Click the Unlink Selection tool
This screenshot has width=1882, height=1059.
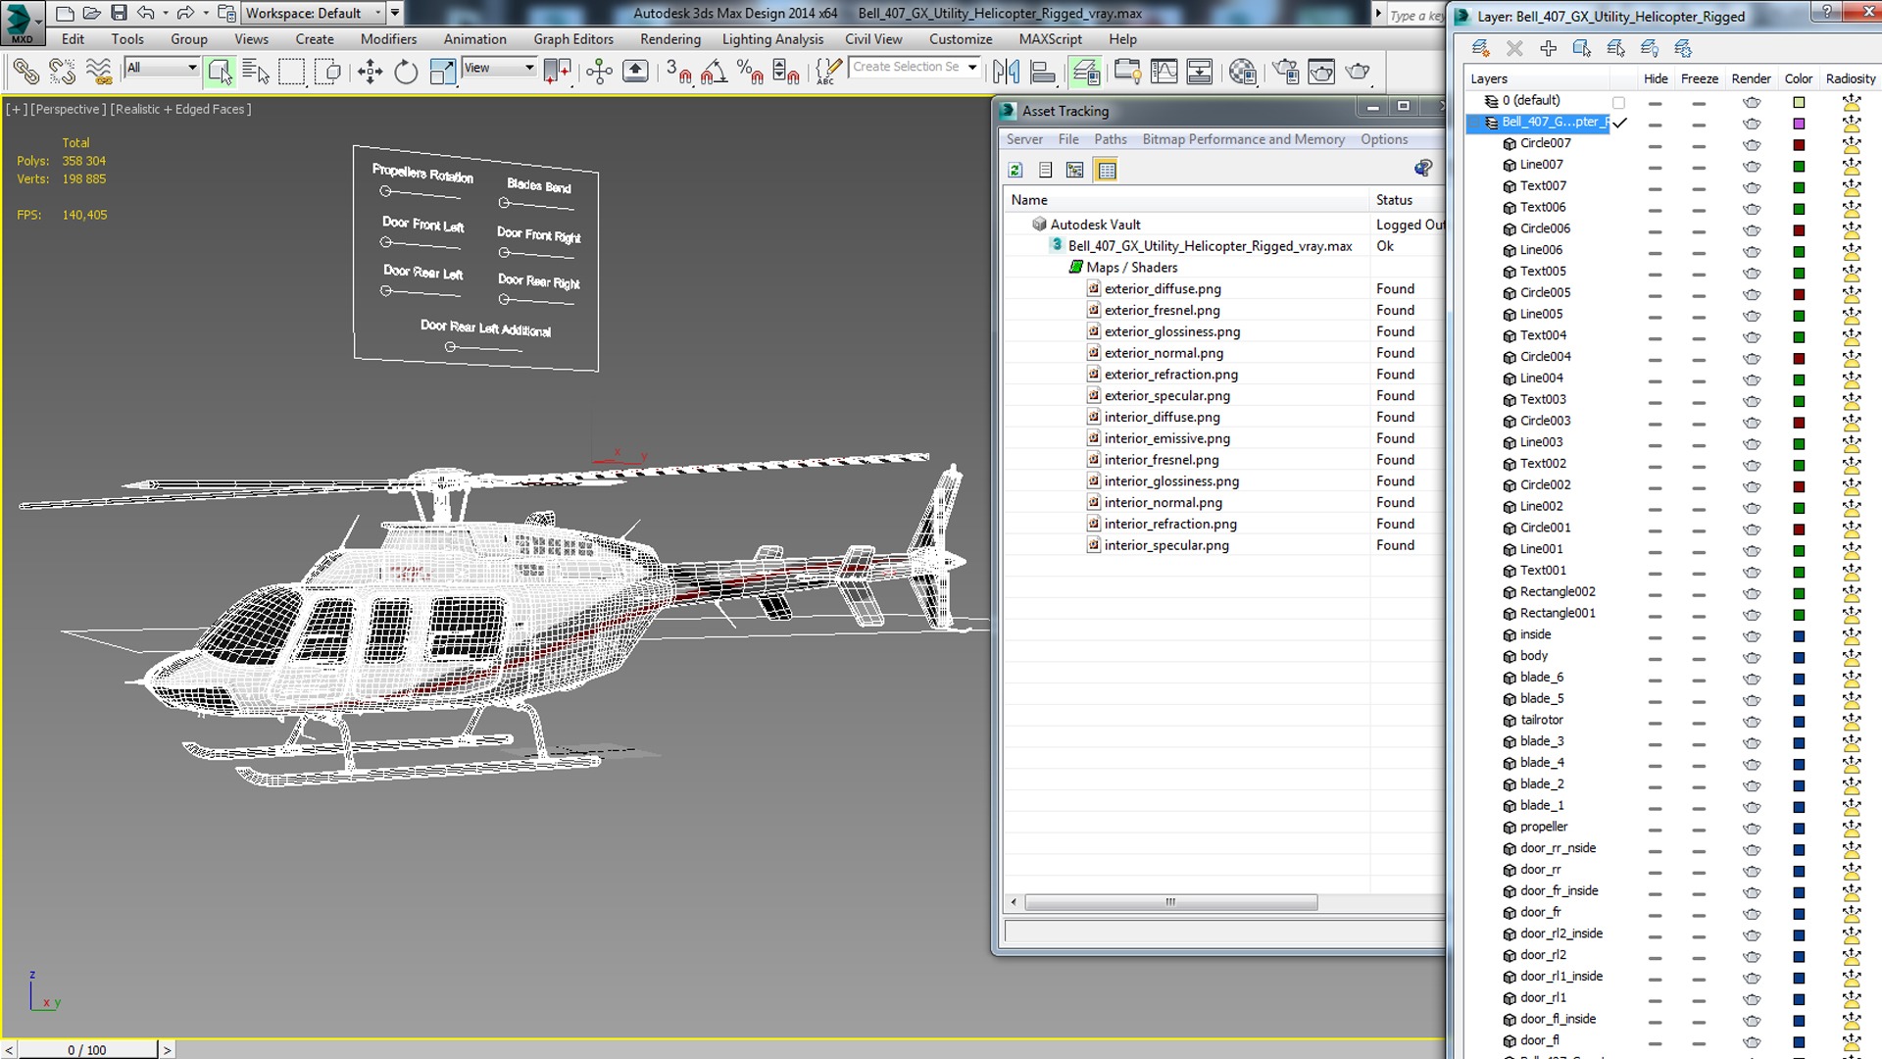point(62,72)
